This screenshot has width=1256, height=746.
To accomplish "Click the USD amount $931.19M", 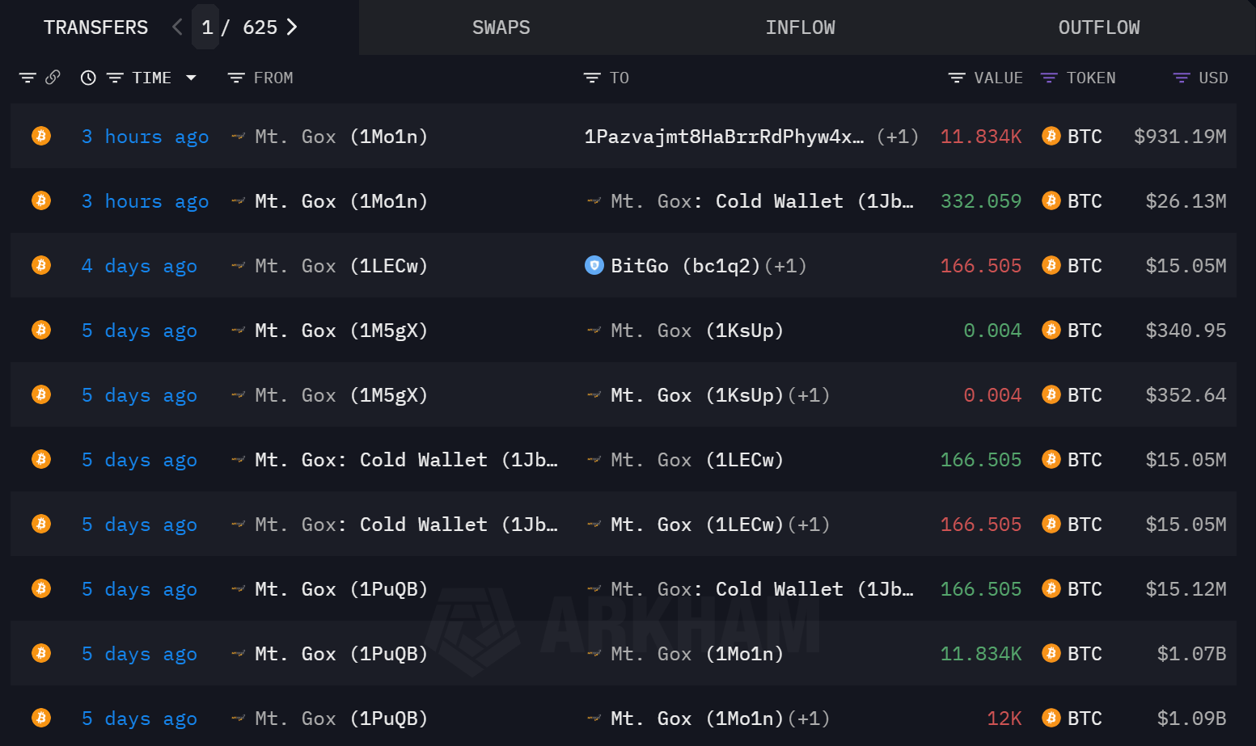I will [x=1180, y=137].
